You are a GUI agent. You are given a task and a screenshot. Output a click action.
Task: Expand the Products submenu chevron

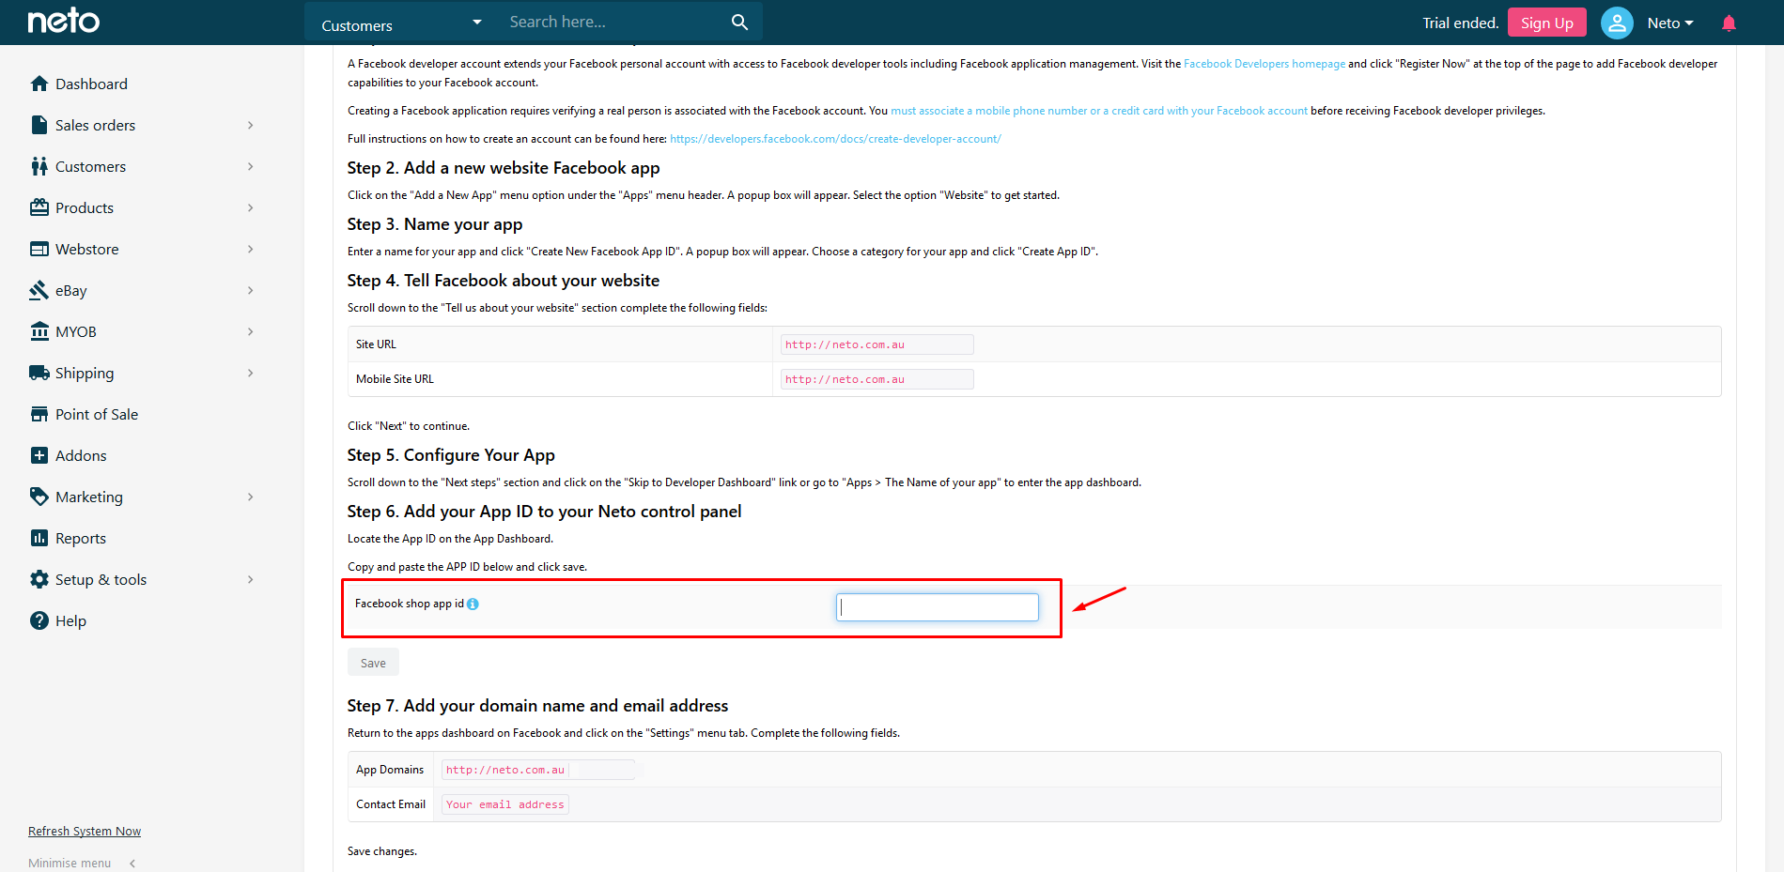point(251,207)
